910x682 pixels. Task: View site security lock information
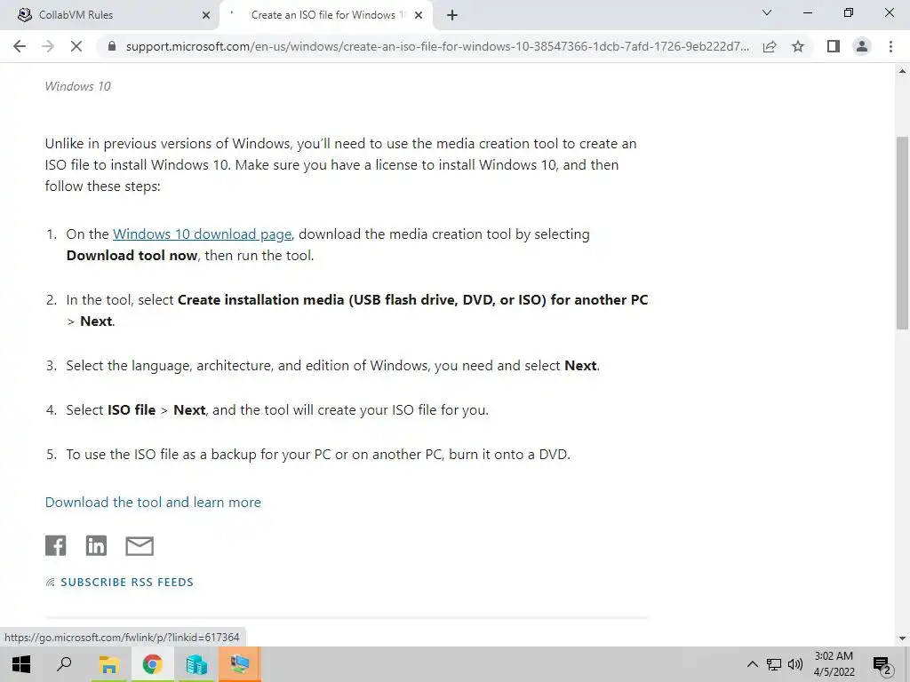(113, 46)
